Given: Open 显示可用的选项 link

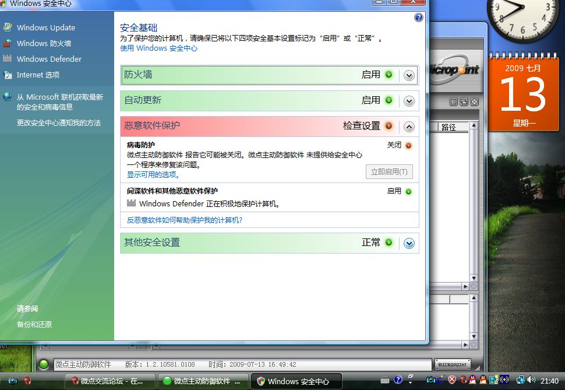Looking at the screenshot, I should tap(153, 175).
